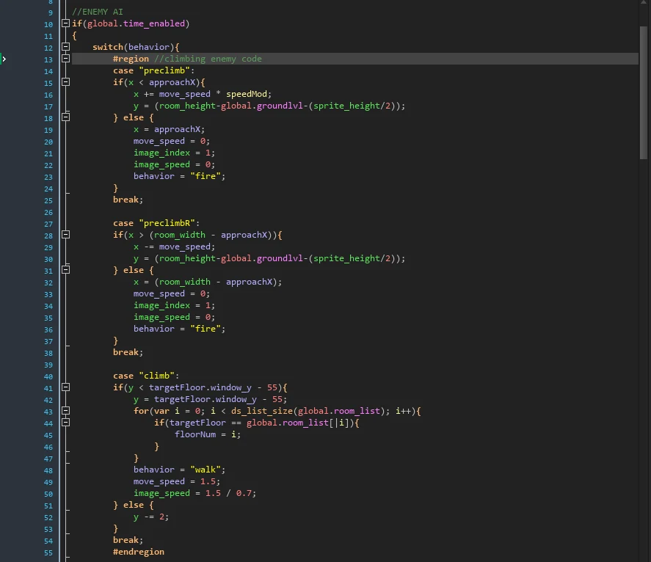
Task: Fold the else block at line 51
Action: (65, 505)
